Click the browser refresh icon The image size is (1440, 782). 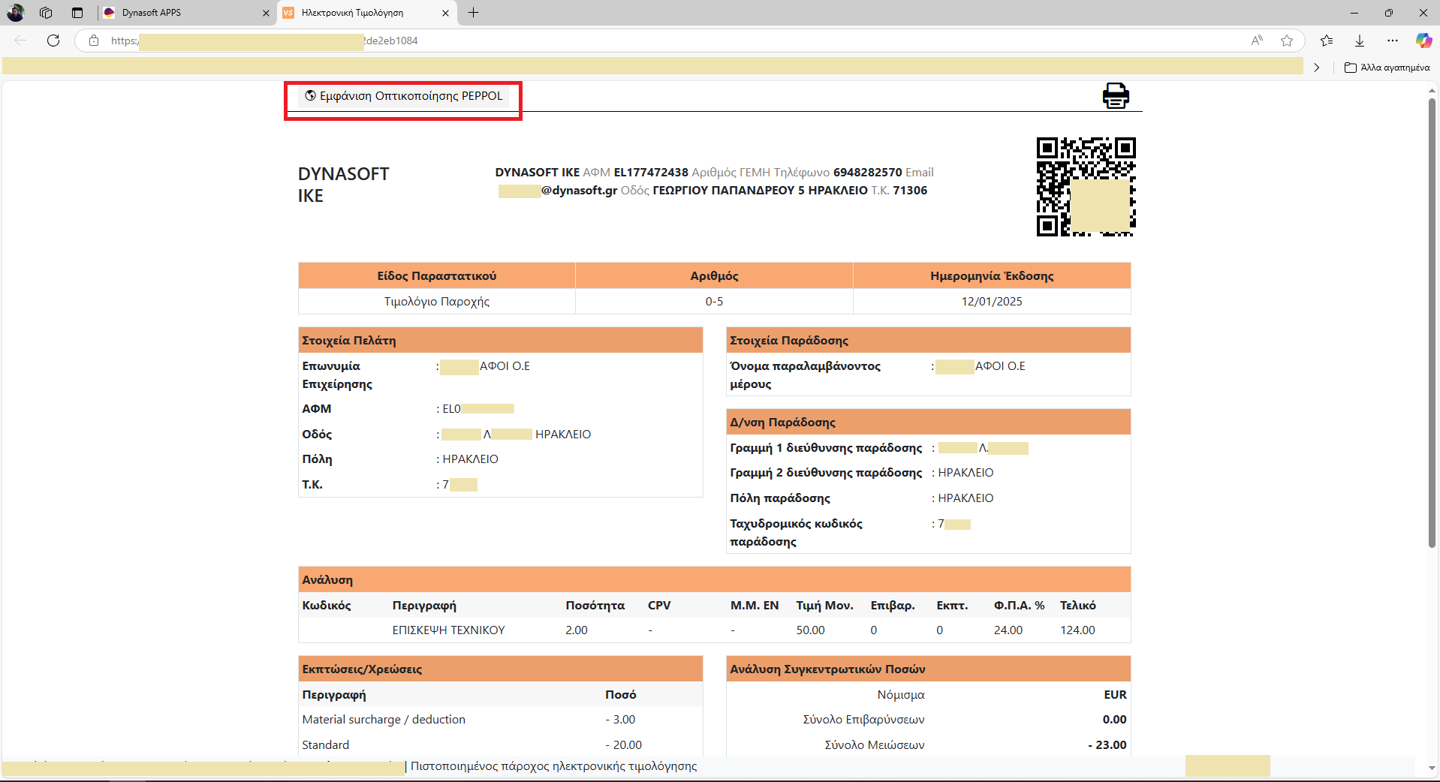coord(53,41)
